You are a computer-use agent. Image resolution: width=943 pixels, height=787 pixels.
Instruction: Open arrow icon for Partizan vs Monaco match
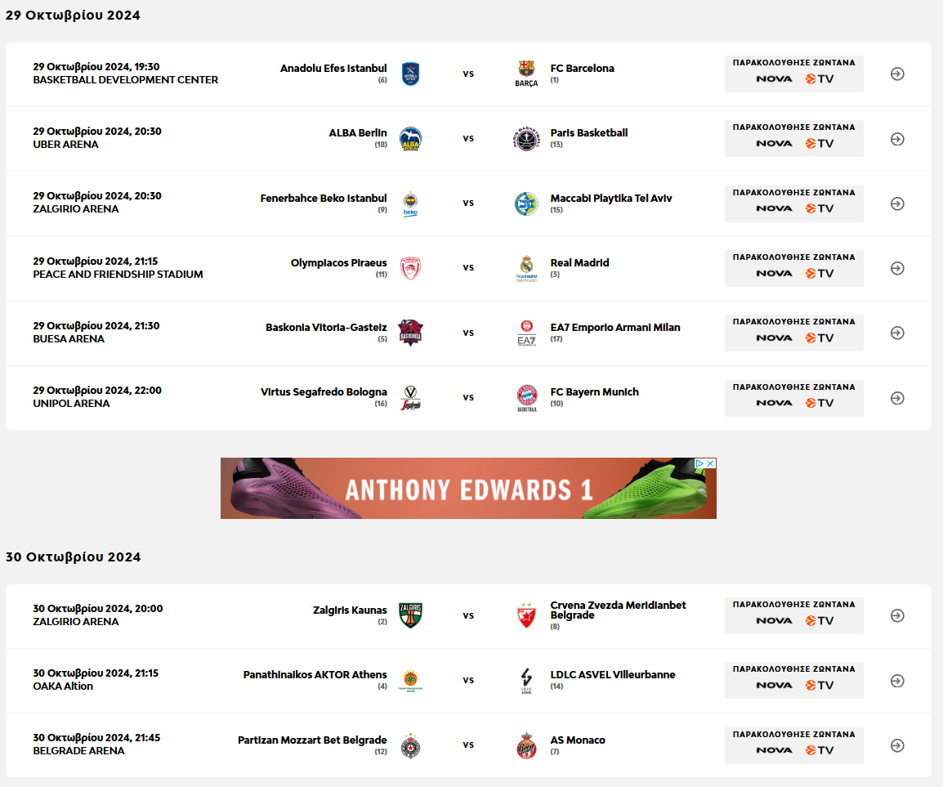897,745
